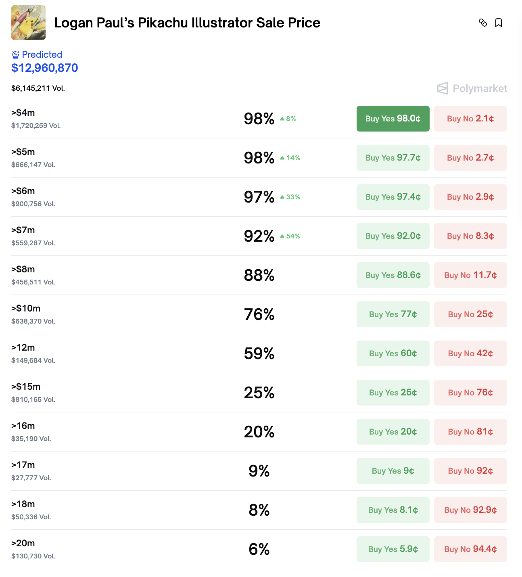Choose Buy No 42¢ for >12m
The height and width of the screenshot is (577, 522).
point(470,353)
